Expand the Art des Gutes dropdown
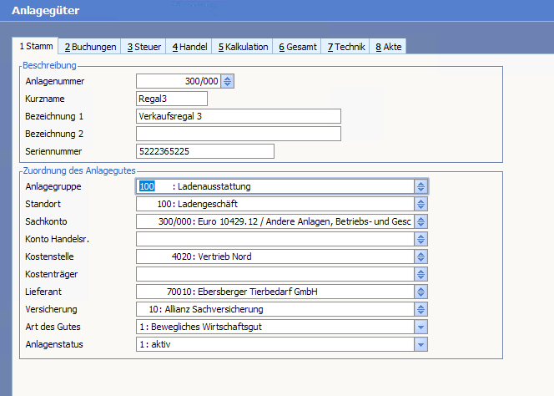Image resolution: width=554 pixels, height=396 pixels. (421, 327)
